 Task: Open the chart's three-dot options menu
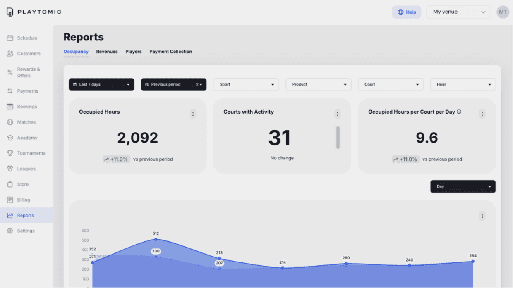[x=482, y=216]
